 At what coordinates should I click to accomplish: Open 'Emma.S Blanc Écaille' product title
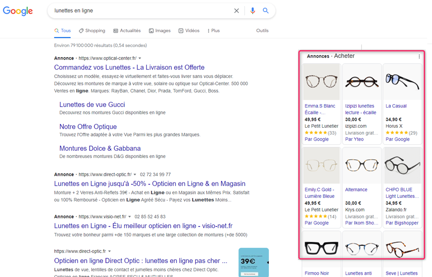(320, 109)
